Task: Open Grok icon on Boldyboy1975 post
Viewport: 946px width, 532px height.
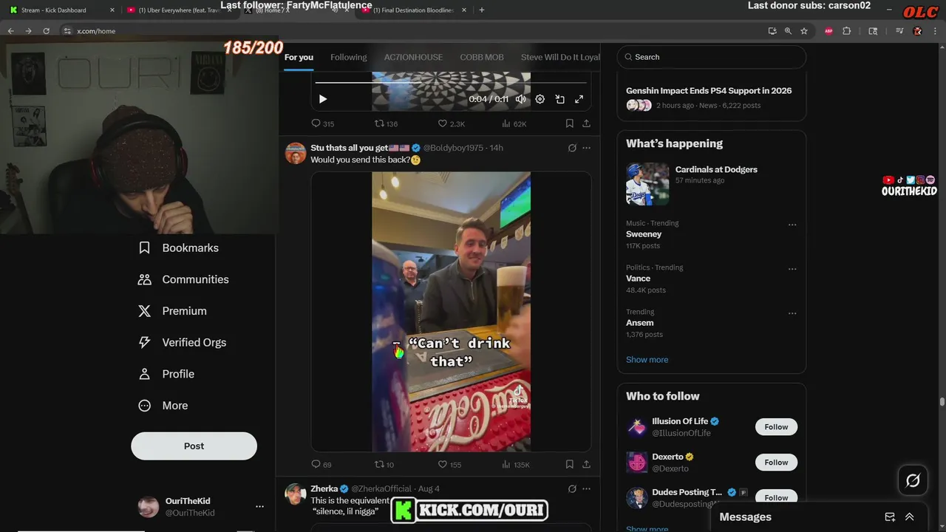Action: tap(572, 148)
